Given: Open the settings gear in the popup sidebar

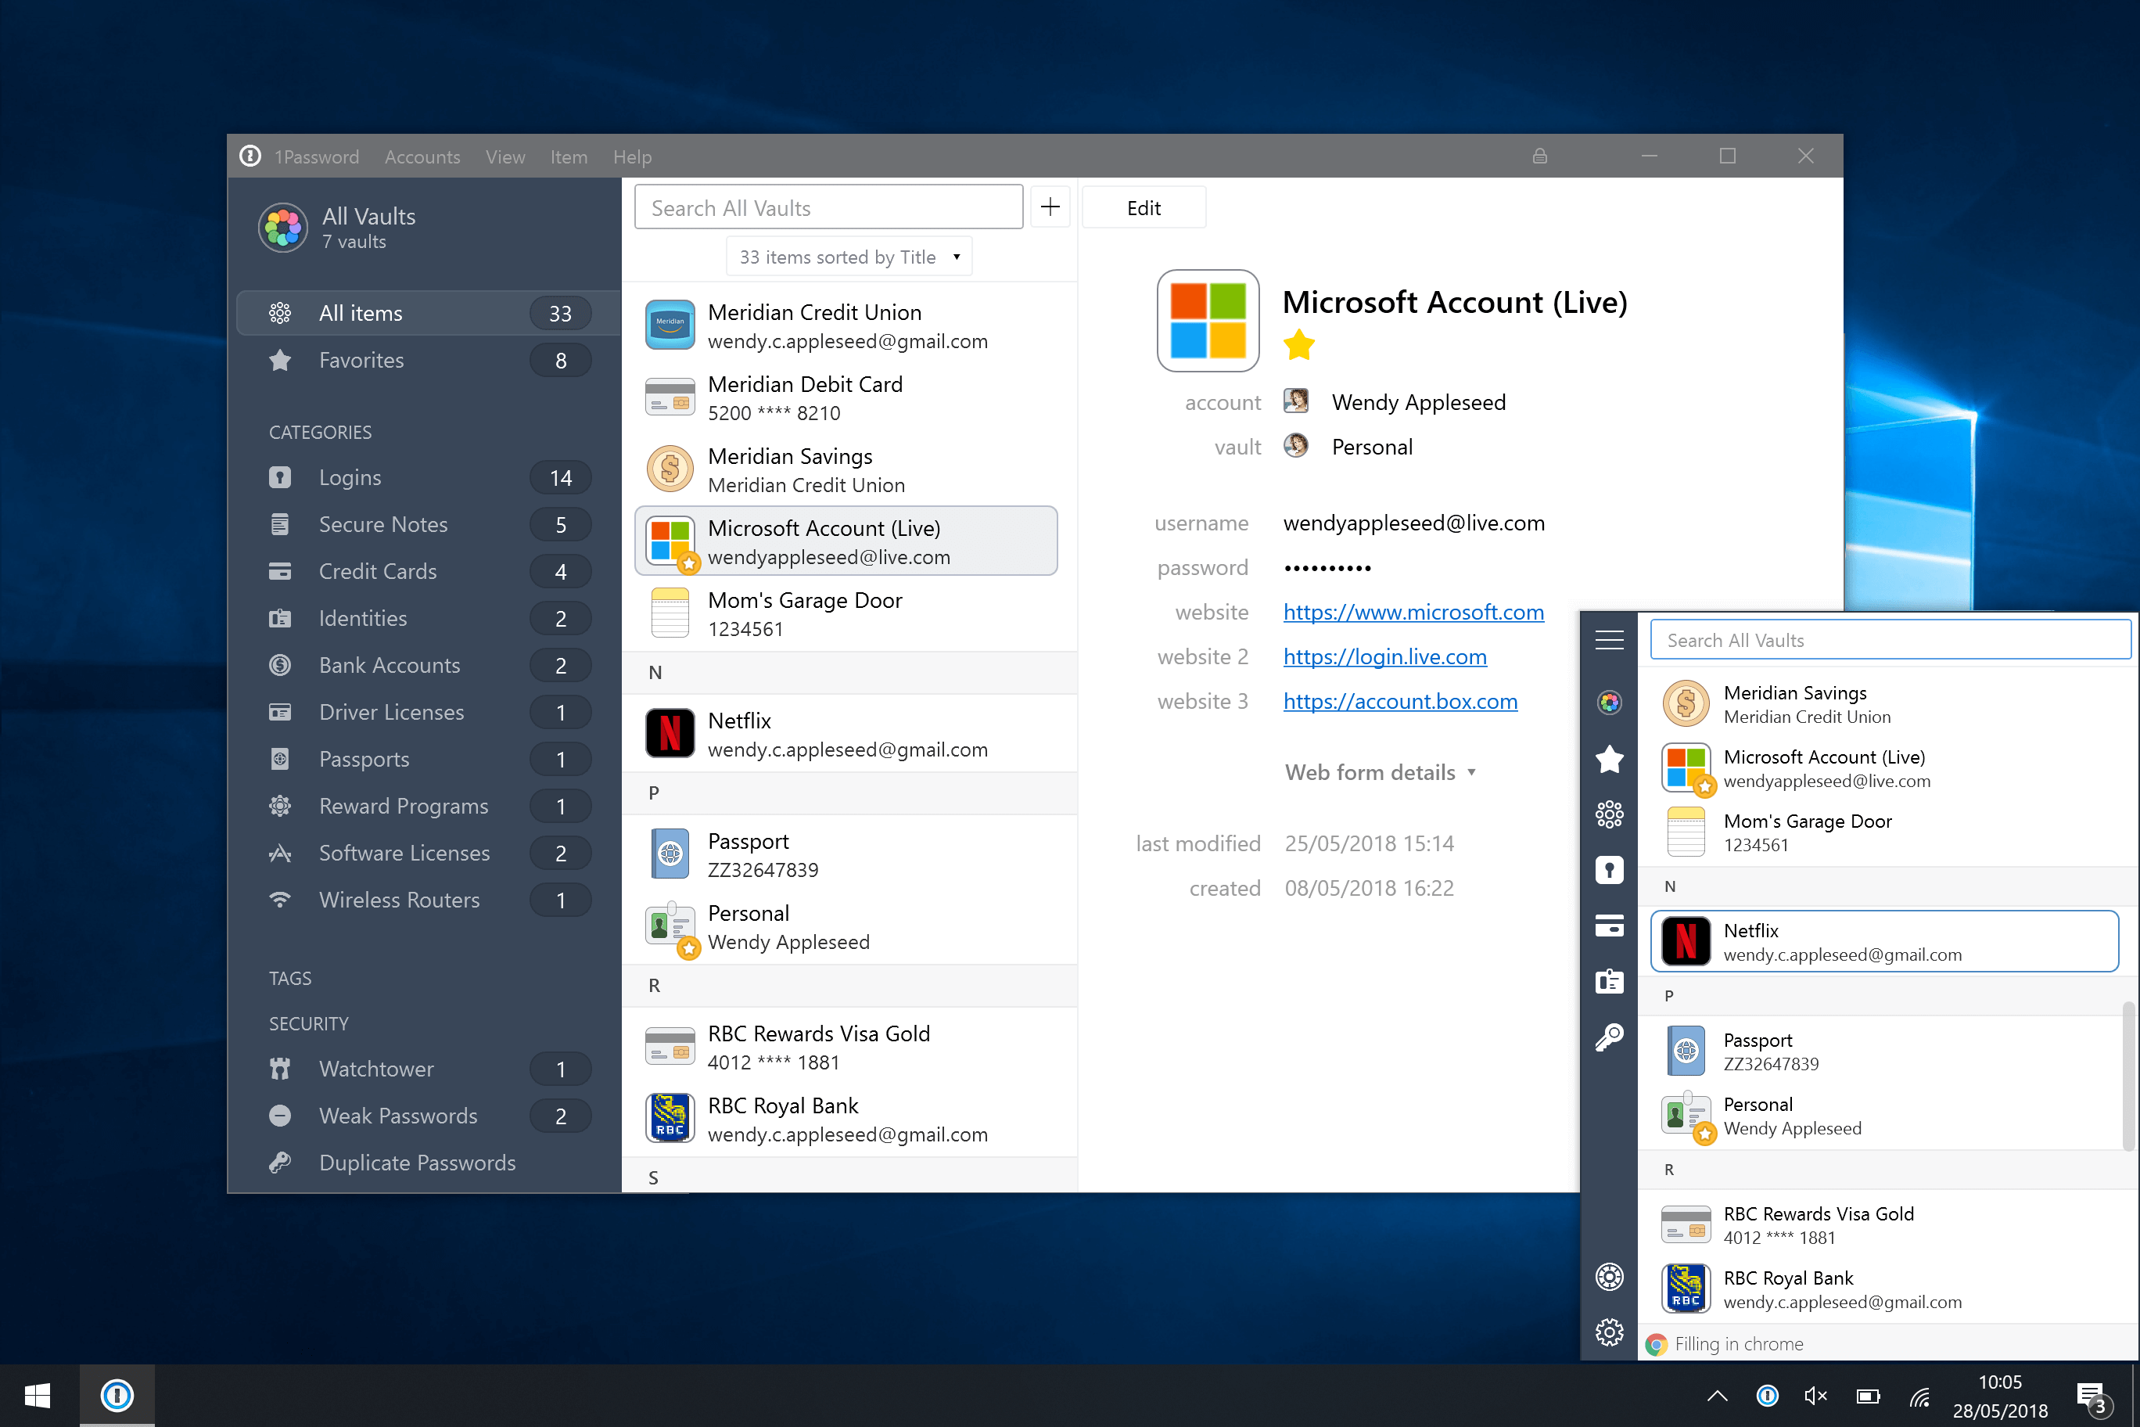Looking at the screenshot, I should pos(1610,1332).
